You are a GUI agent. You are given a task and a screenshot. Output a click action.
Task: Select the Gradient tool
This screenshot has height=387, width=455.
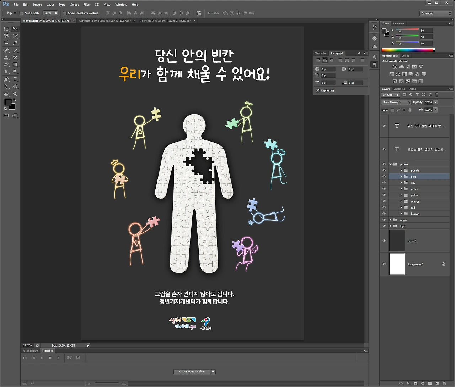click(x=15, y=65)
